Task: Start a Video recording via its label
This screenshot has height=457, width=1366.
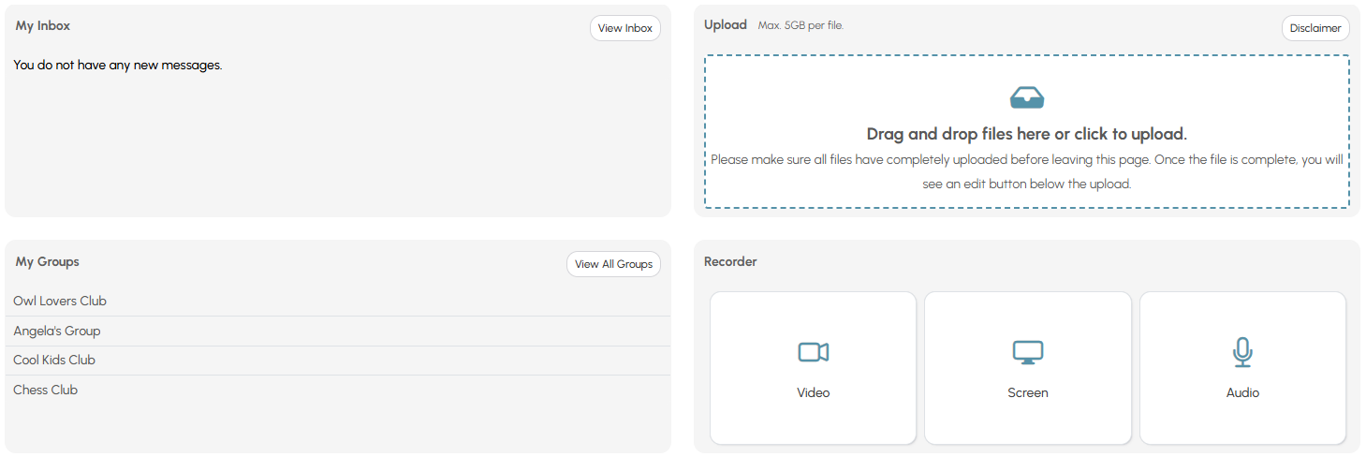Action: (813, 392)
